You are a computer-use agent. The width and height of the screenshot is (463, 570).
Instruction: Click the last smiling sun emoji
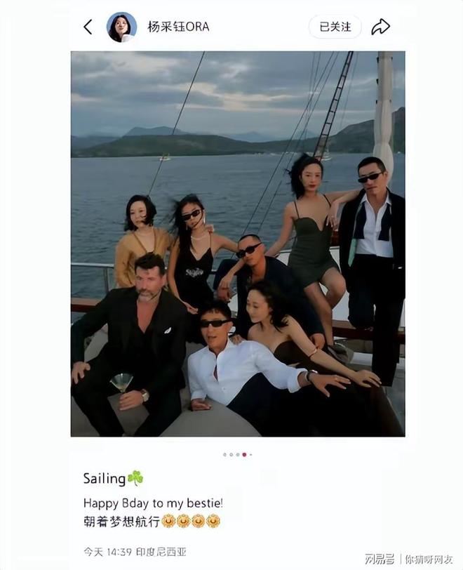click(213, 522)
